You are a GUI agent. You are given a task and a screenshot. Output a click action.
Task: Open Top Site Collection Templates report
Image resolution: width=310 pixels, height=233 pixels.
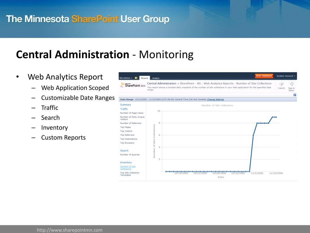(x=130, y=174)
